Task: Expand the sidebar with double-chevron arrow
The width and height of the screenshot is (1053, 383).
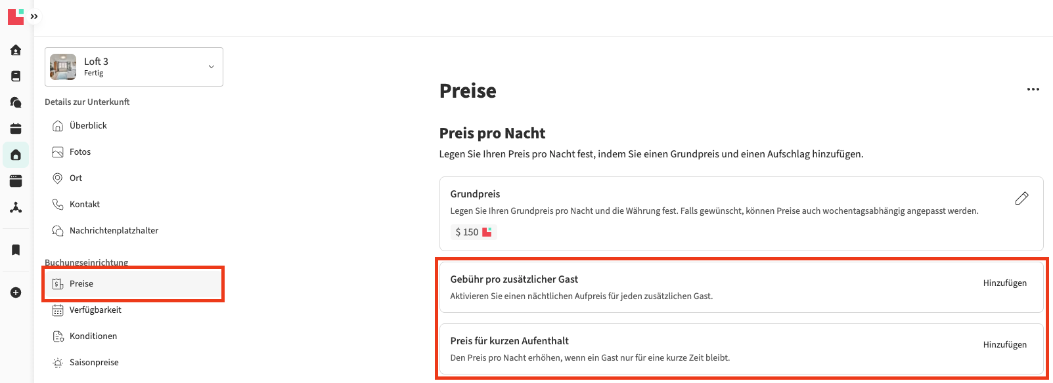Action: coord(34,16)
